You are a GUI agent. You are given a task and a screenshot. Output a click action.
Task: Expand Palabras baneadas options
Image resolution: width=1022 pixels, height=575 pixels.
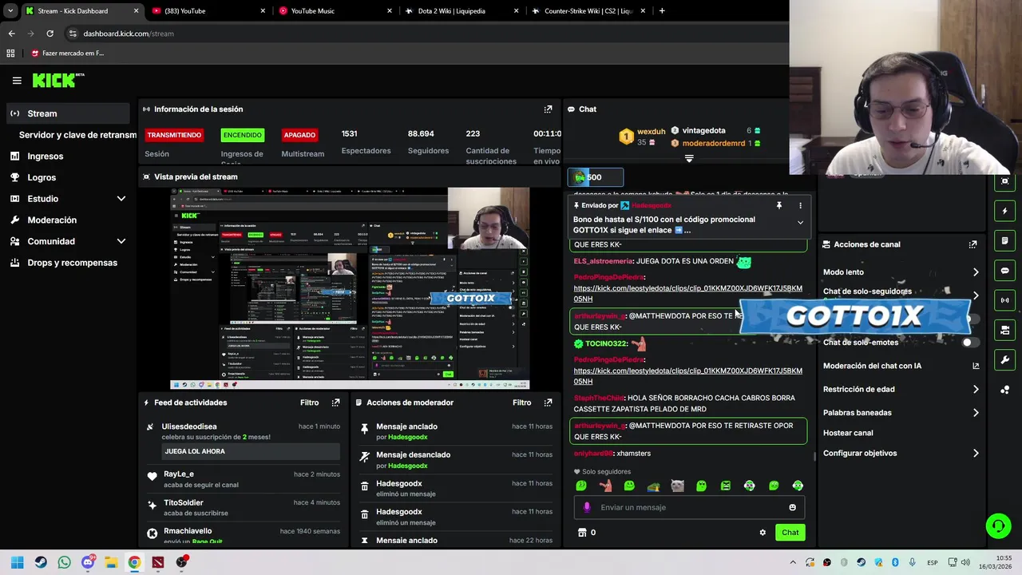(x=976, y=413)
